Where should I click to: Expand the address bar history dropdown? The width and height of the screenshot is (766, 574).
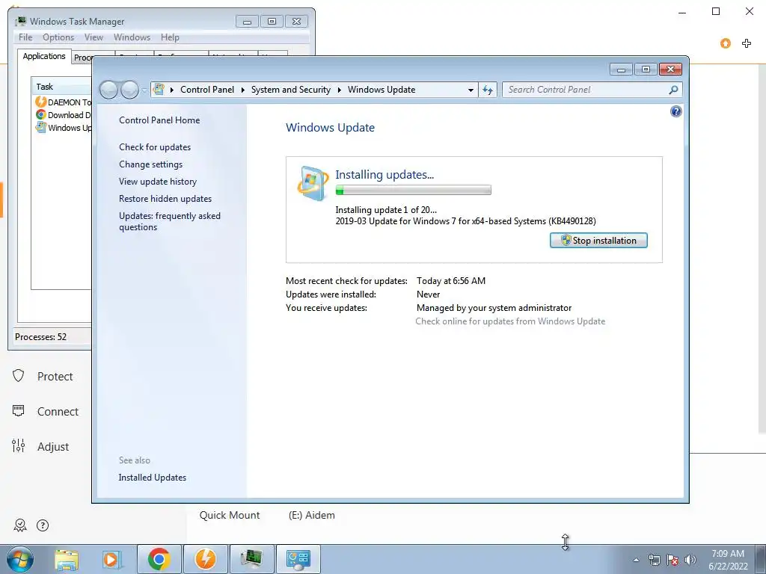(471, 90)
